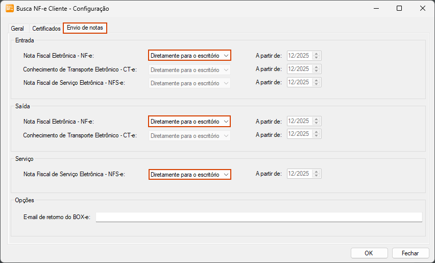Click Saída CT-e destination combo box
The height and width of the screenshot is (263, 435).
[x=189, y=136]
